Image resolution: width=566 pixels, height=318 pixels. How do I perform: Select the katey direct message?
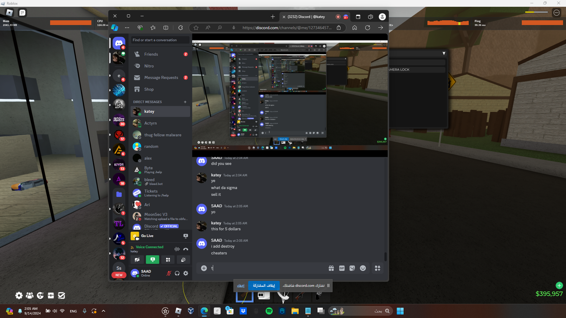coord(160,111)
